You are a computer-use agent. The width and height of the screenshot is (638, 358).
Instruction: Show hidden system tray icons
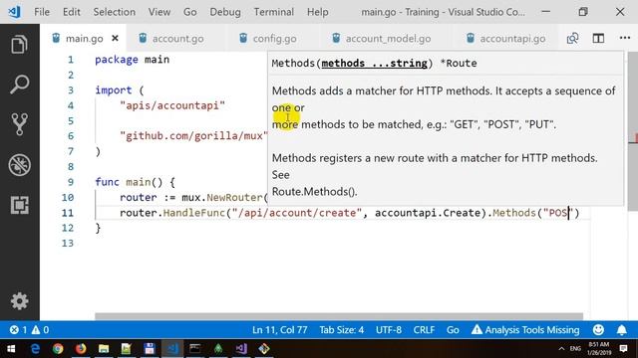click(x=561, y=349)
